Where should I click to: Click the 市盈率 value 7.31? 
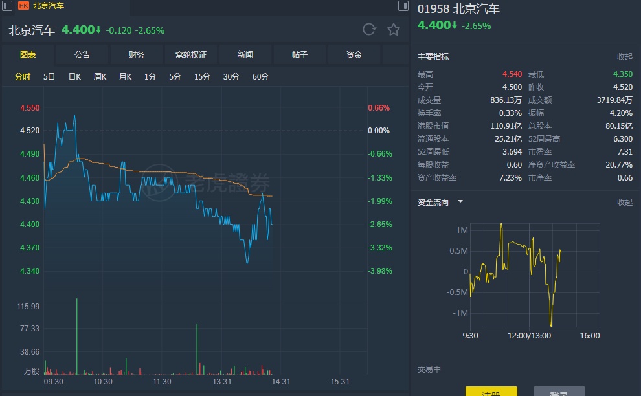(x=625, y=152)
